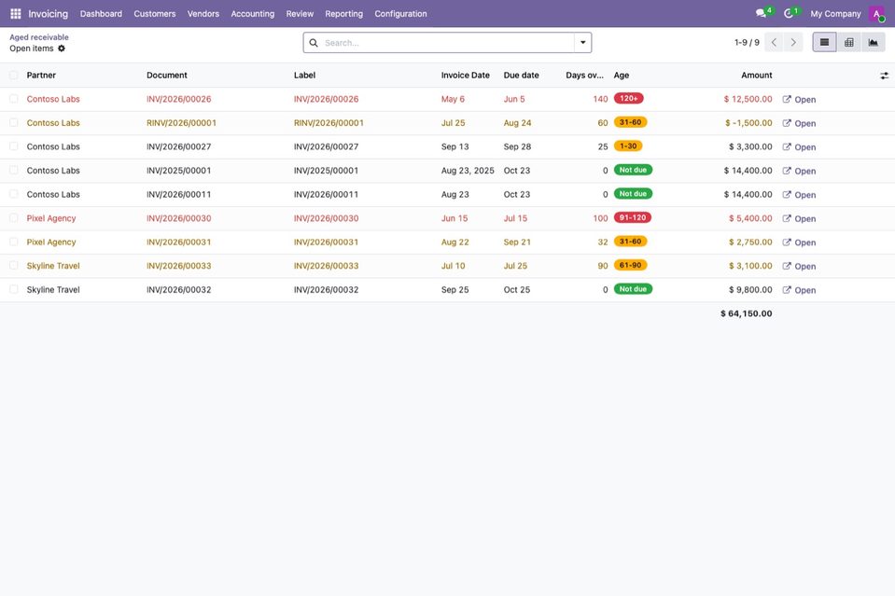Expand the search options dropdown arrow
This screenshot has height=596, width=895.
pos(582,43)
